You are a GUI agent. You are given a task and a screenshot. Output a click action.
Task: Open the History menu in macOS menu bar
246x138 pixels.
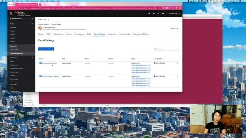click(x=27, y=1)
